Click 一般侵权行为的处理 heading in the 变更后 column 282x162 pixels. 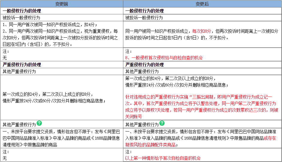click(x=144, y=11)
